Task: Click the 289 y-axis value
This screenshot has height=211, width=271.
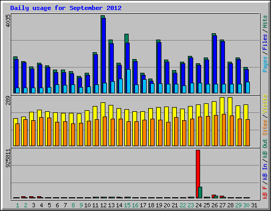Action: 8,100
